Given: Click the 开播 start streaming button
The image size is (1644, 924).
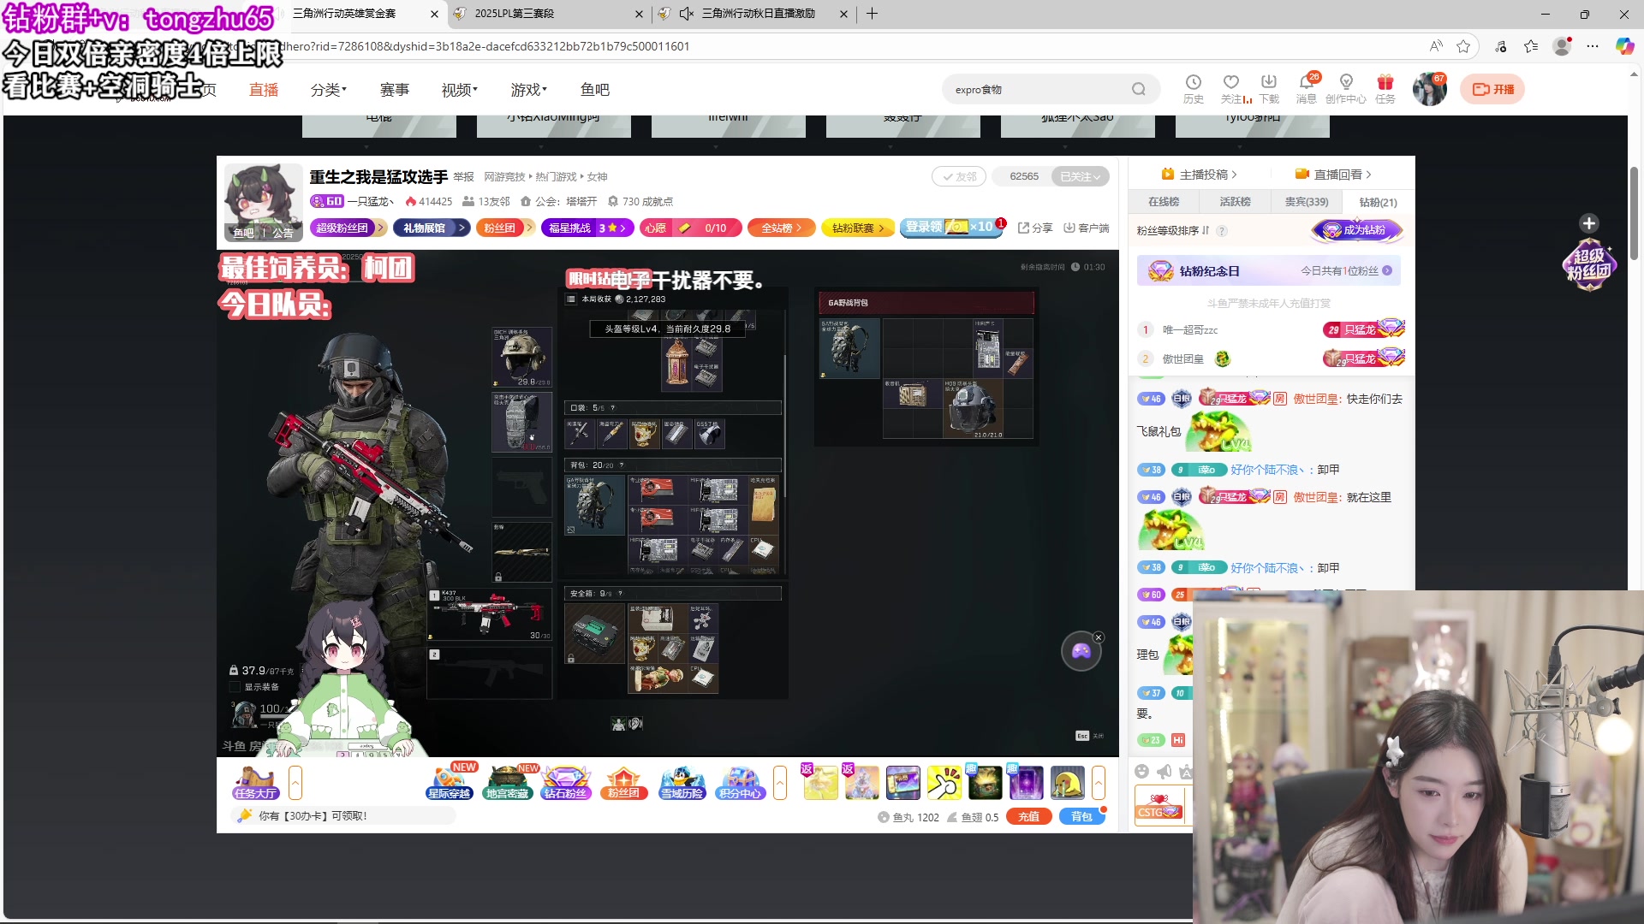Looking at the screenshot, I should point(1492,89).
